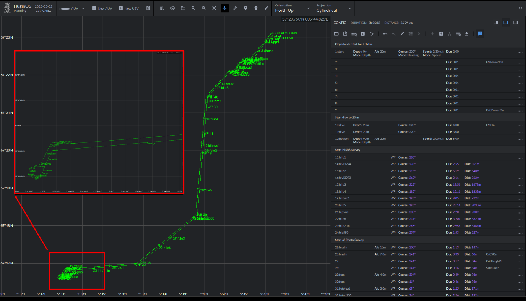Select the pencil drawing tool
The height and width of the screenshot is (301, 526).
pos(266,8)
